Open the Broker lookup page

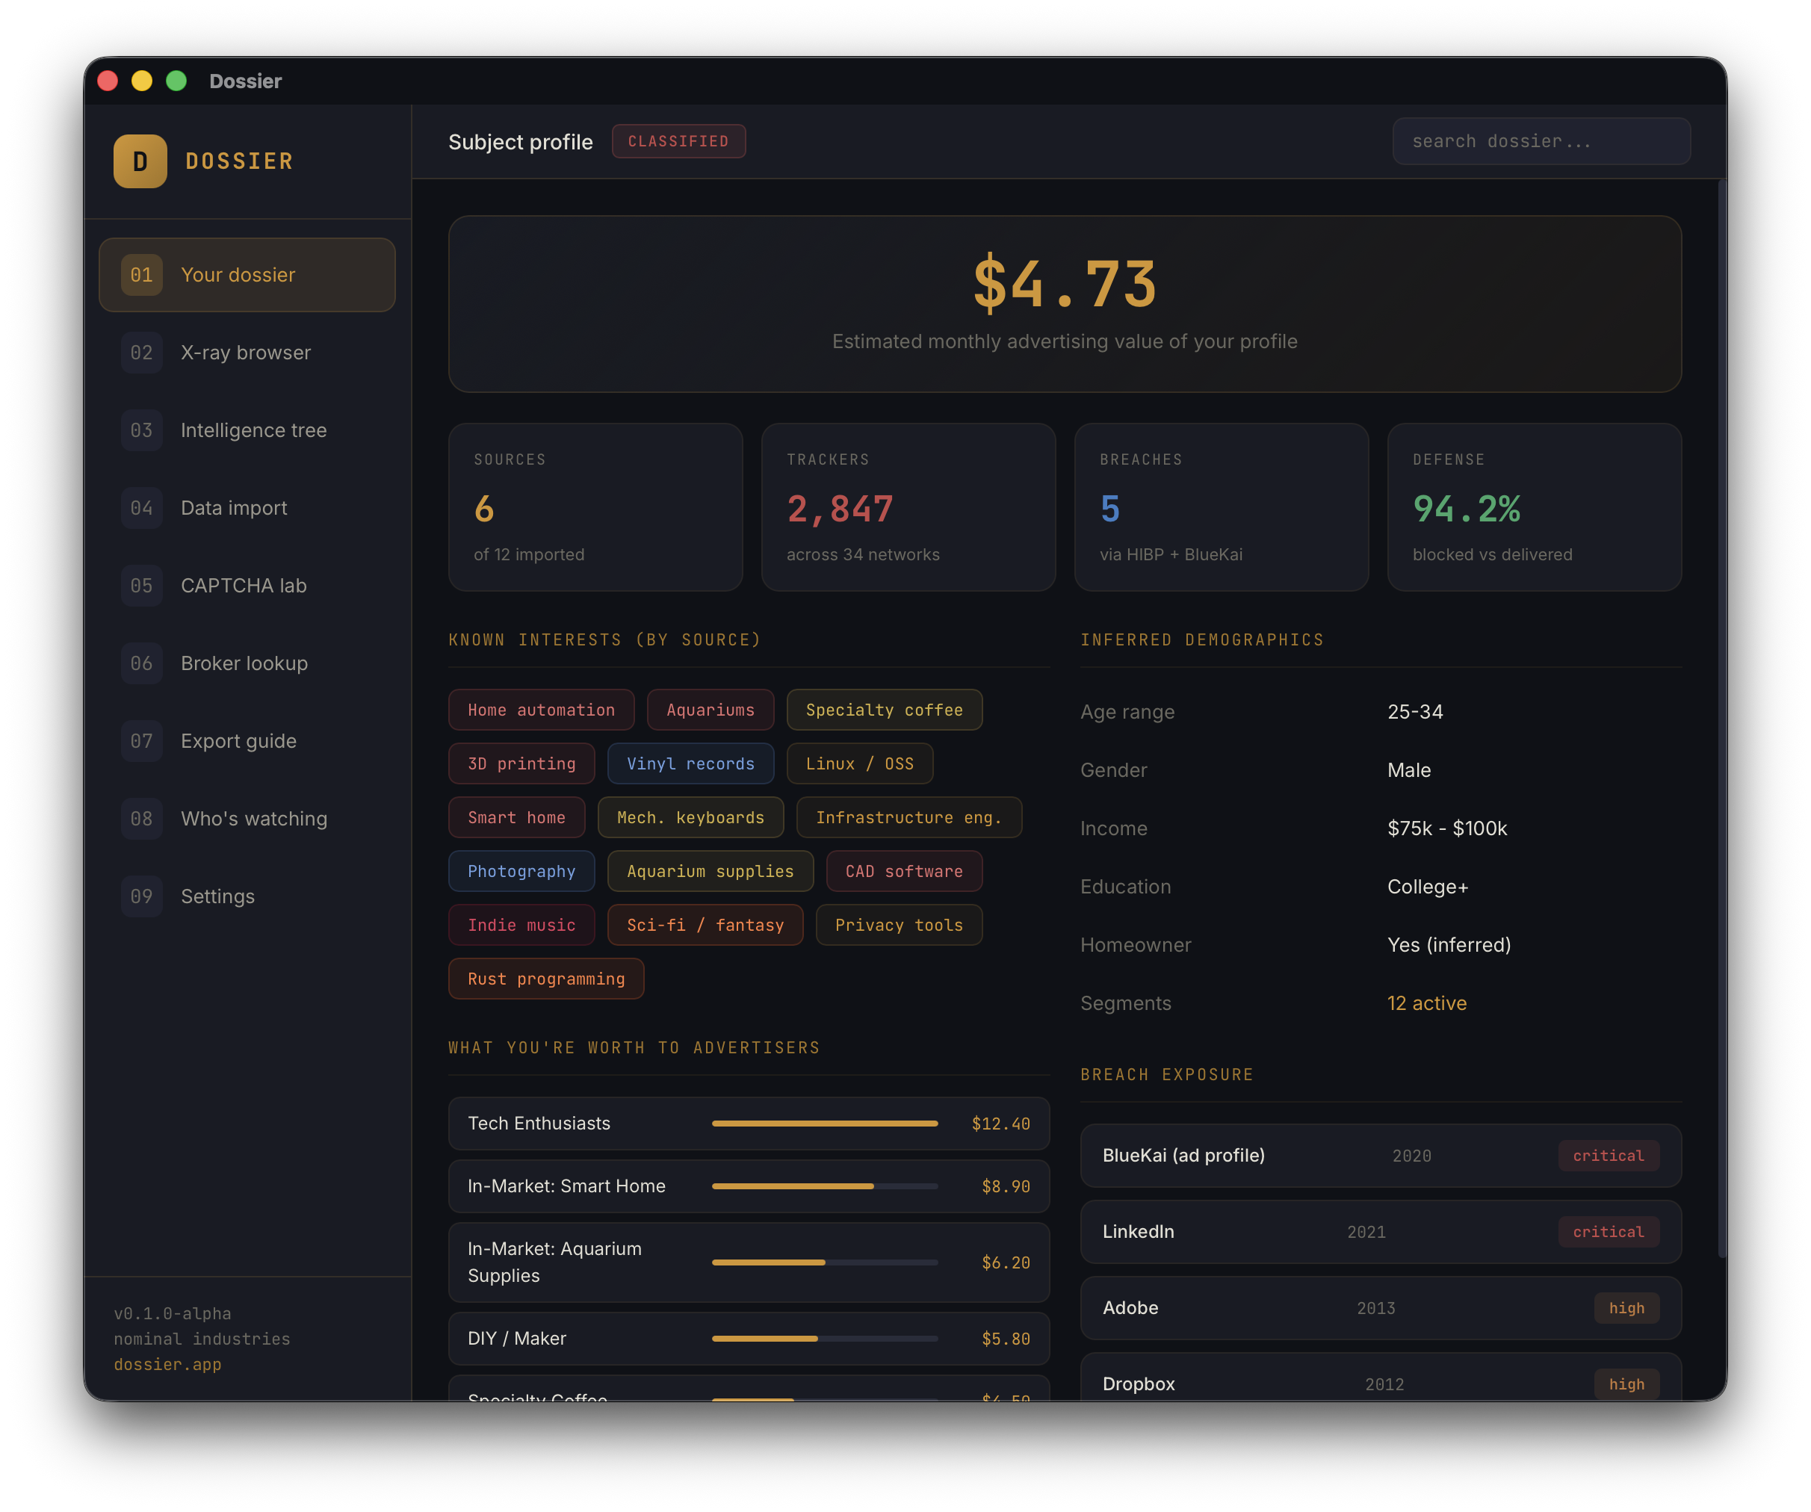tap(244, 663)
